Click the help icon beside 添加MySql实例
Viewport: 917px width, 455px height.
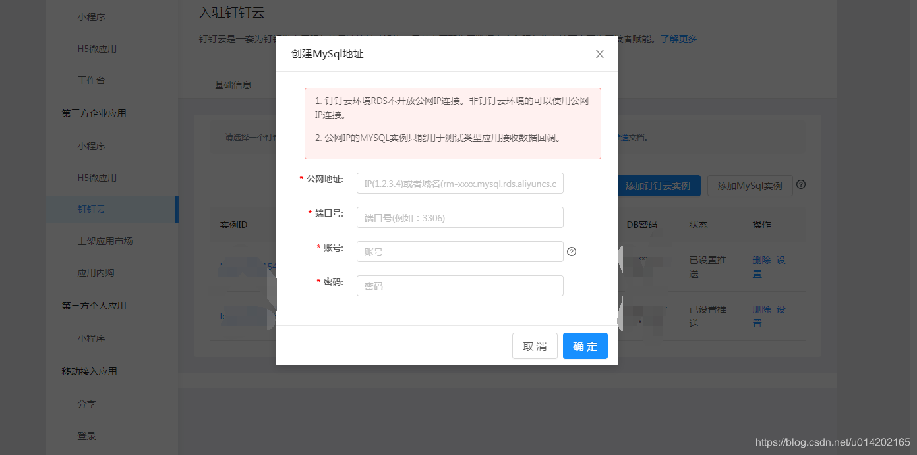pyautogui.click(x=801, y=185)
